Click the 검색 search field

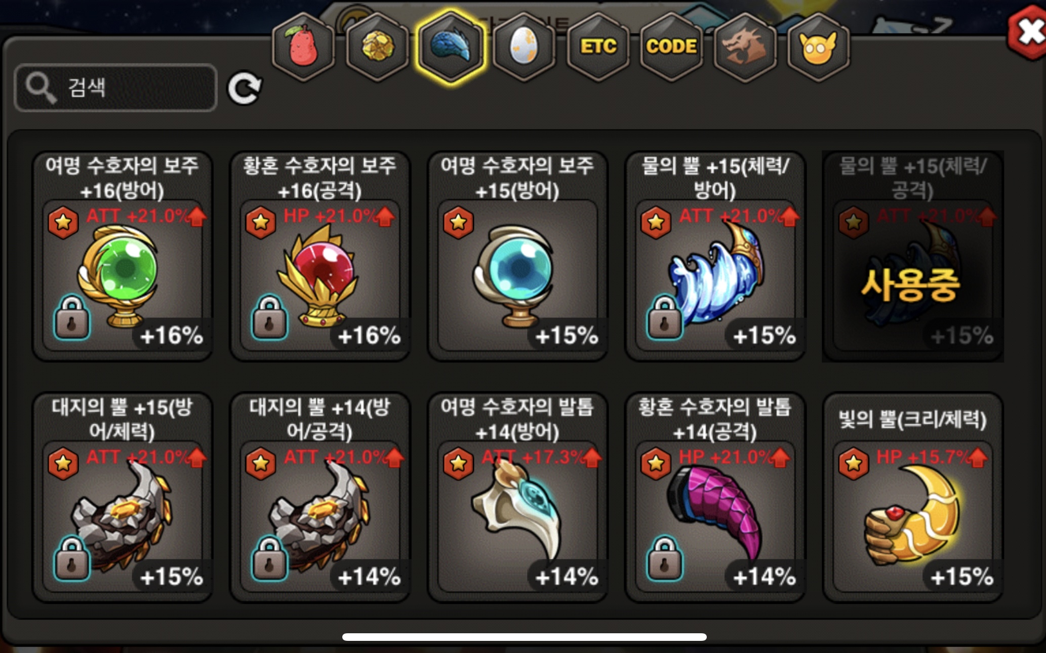[x=116, y=88]
